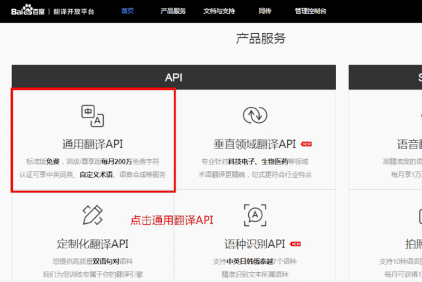Click the 定制化翻译API pencil icon
The width and height of the screenshot is (422, 282).
pos(92,215)
